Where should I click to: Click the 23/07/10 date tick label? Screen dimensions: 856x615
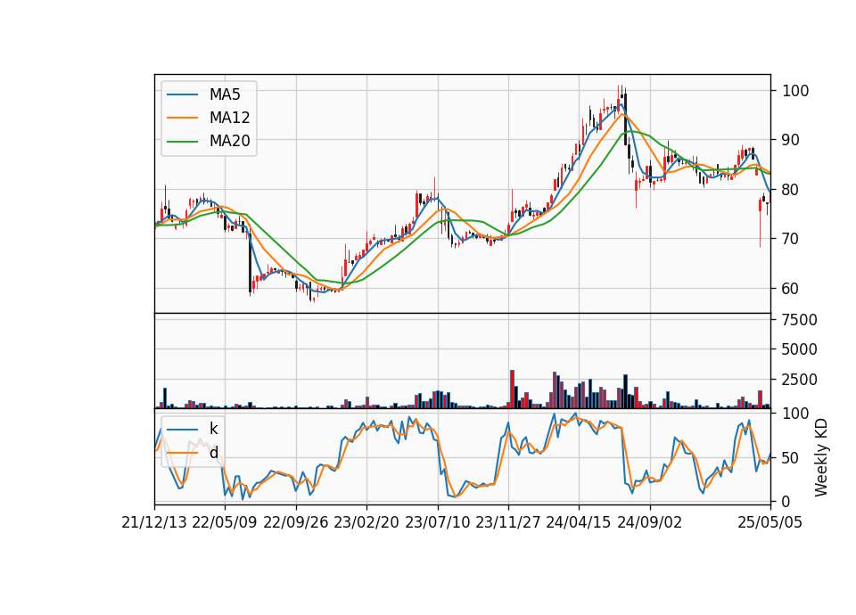[437, 523]
